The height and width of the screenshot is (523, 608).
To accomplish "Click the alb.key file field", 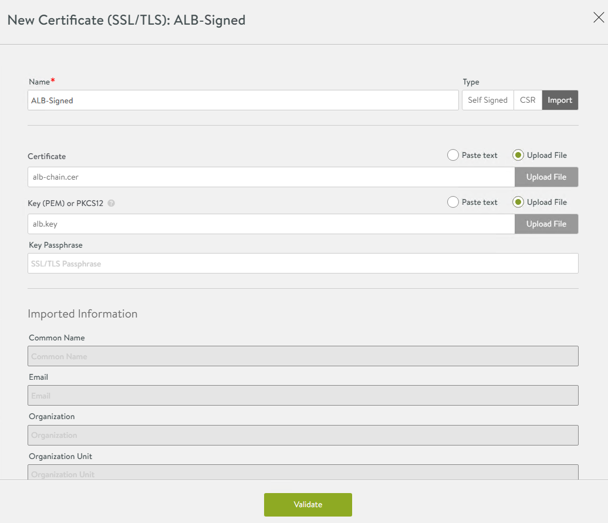I will (x=271, y=224).
